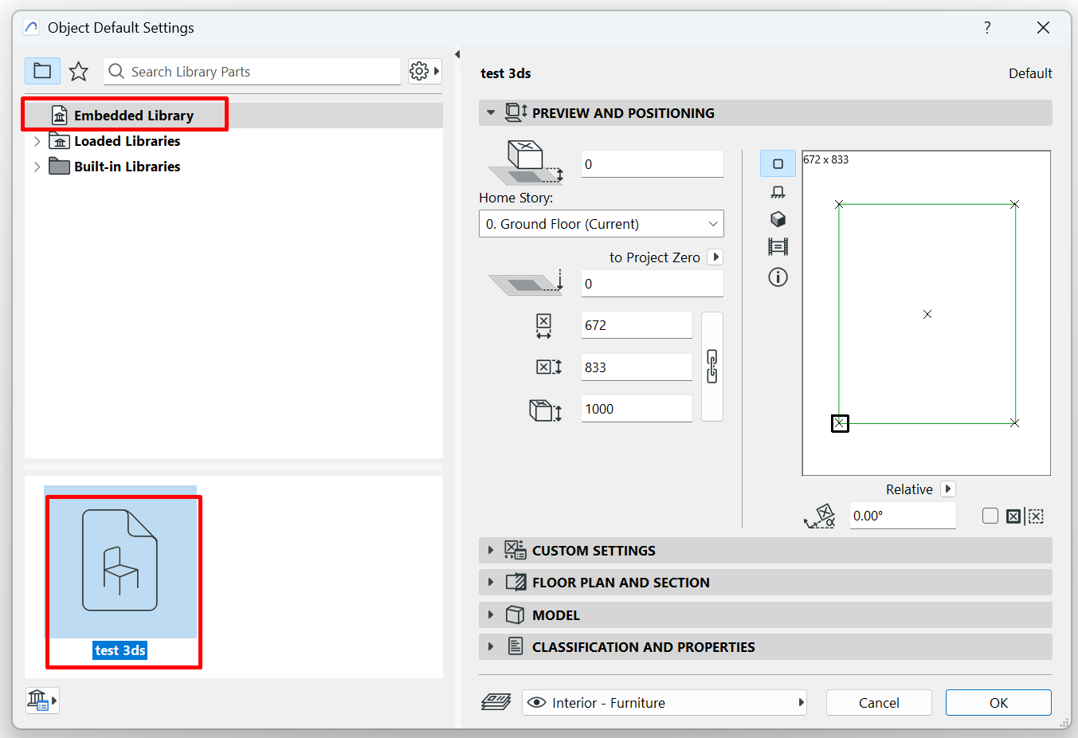Show preview picture filmstrip icon

pyautogui.click(x=778, y=247)
